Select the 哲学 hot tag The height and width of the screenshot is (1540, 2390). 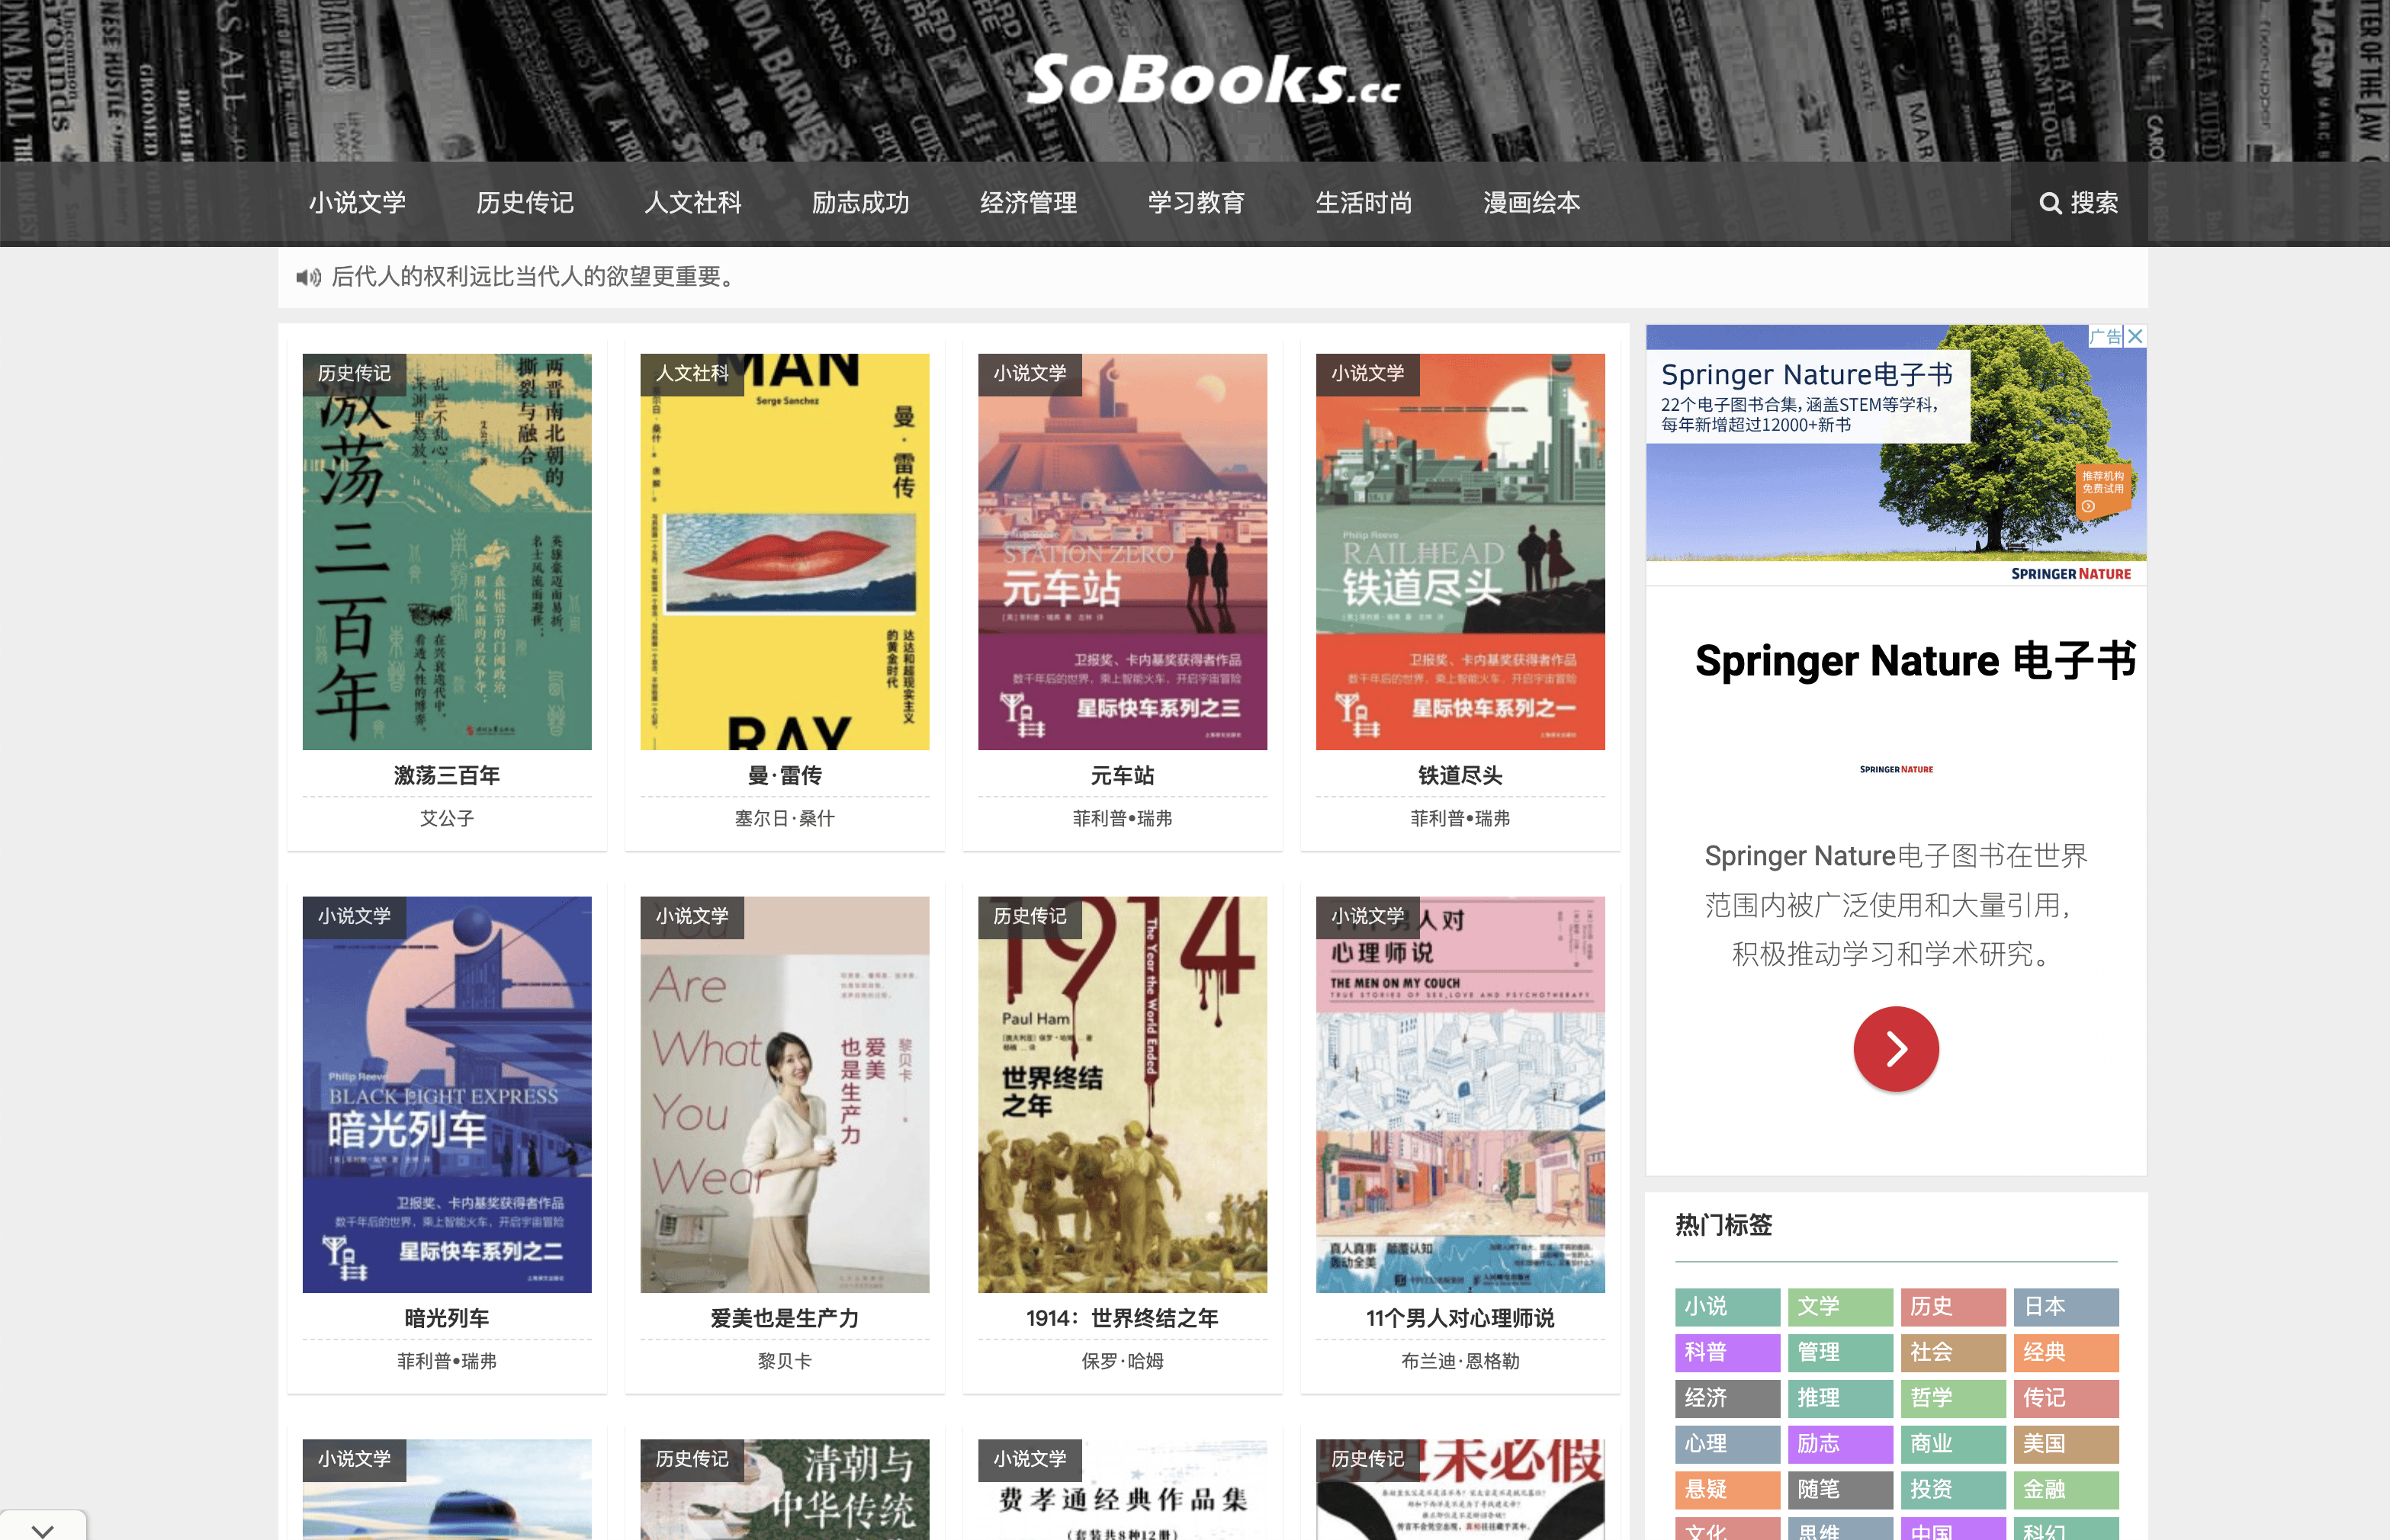point(1953,1399)
